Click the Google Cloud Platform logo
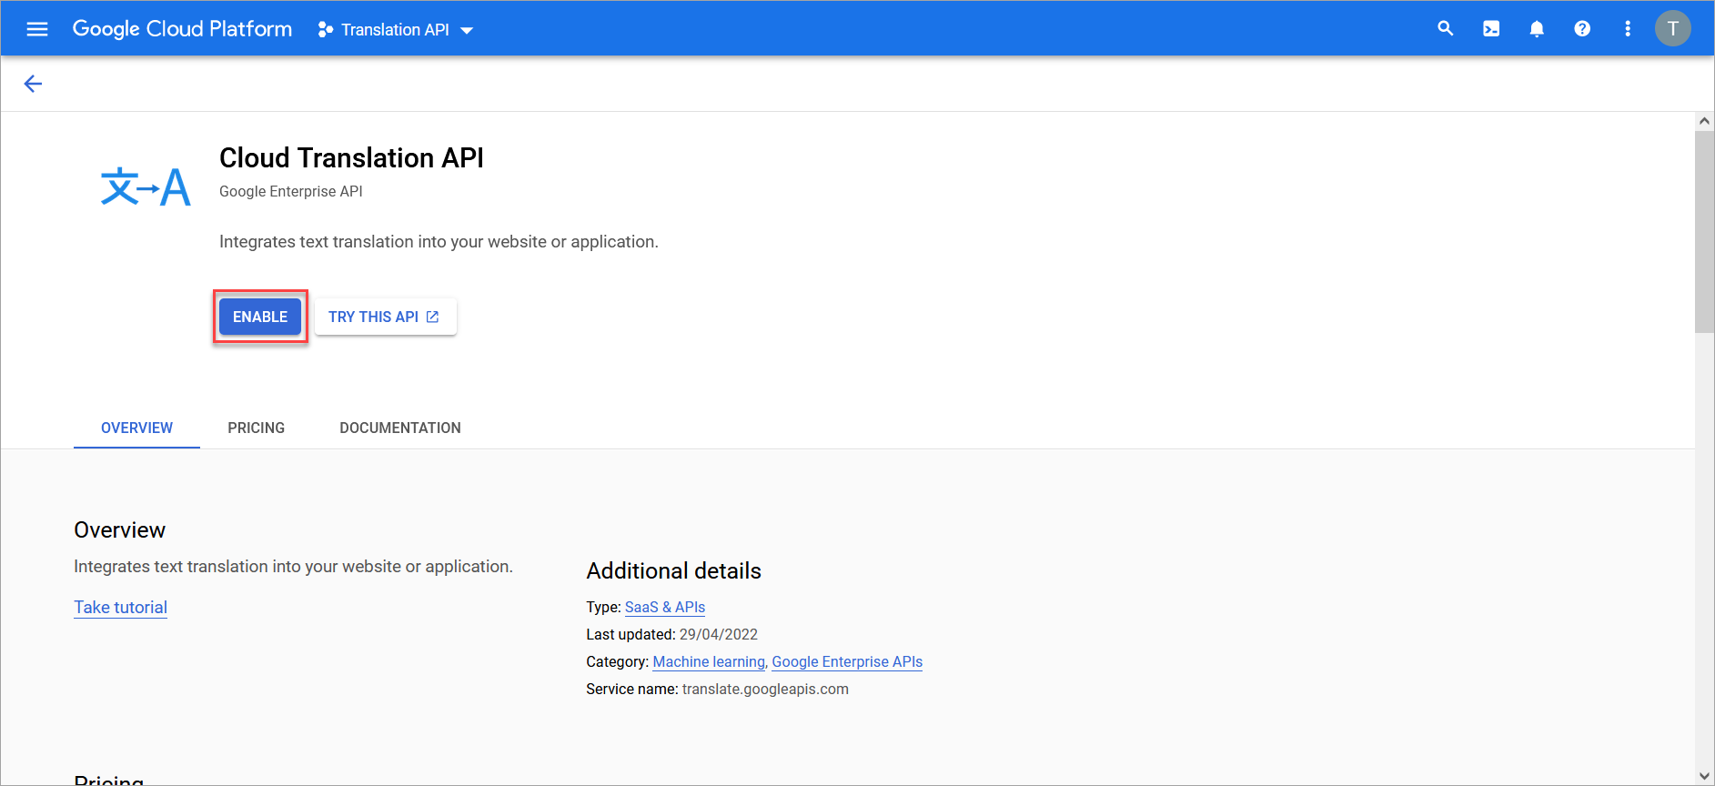Image resolution: width=1715 pixels, height=786 pixels. pyautogui.click(x=182, y=29)
